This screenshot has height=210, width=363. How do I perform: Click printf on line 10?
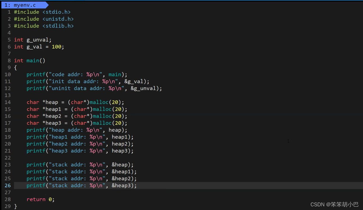click(36, 75)
